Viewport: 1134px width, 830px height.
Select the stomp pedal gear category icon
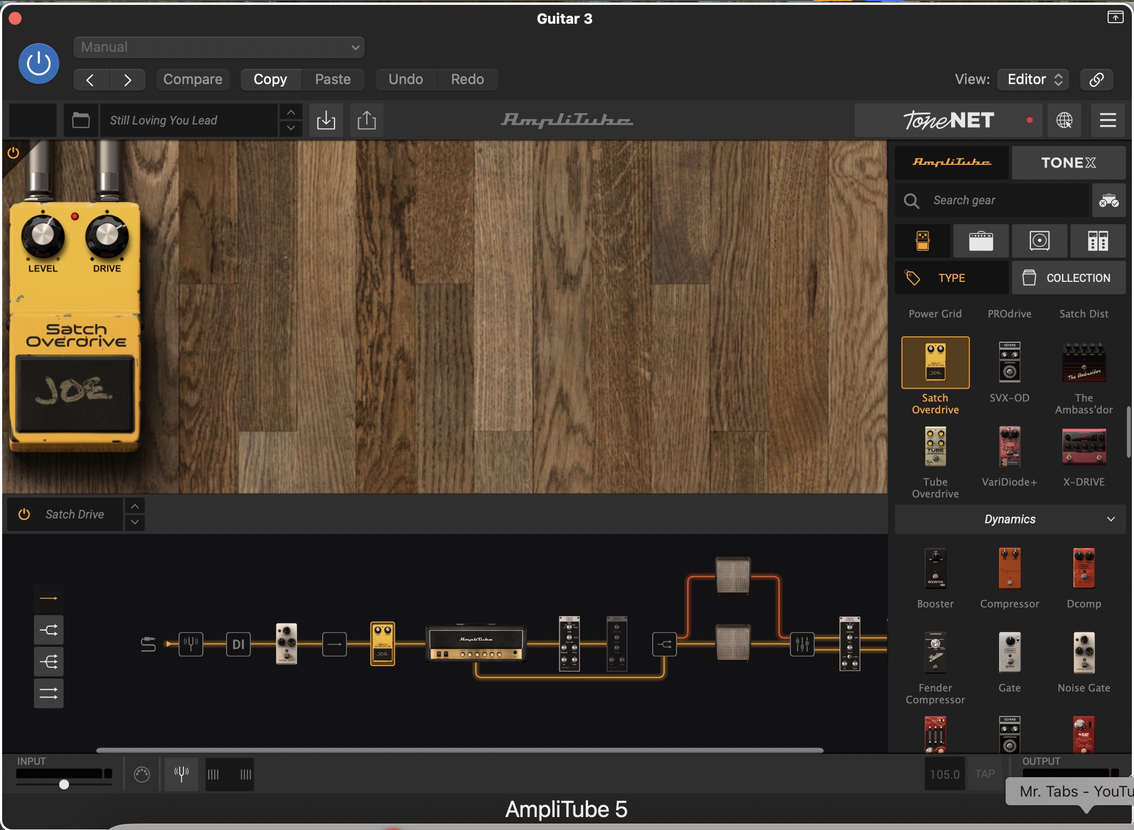pos(923,241)
